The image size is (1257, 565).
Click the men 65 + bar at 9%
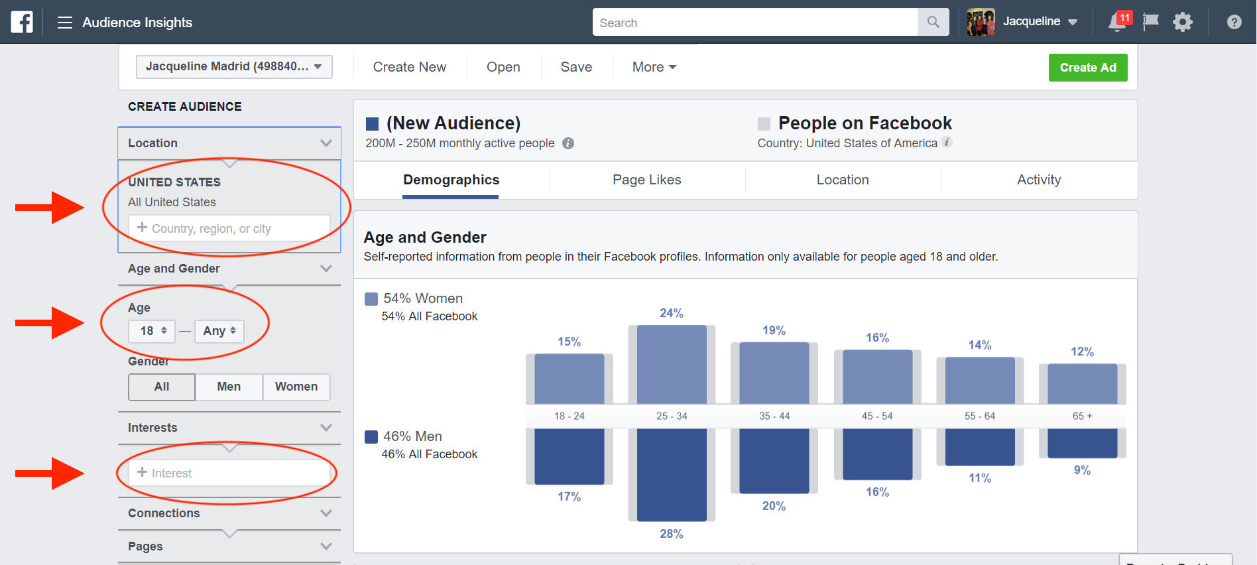[x=1083, y=443]
